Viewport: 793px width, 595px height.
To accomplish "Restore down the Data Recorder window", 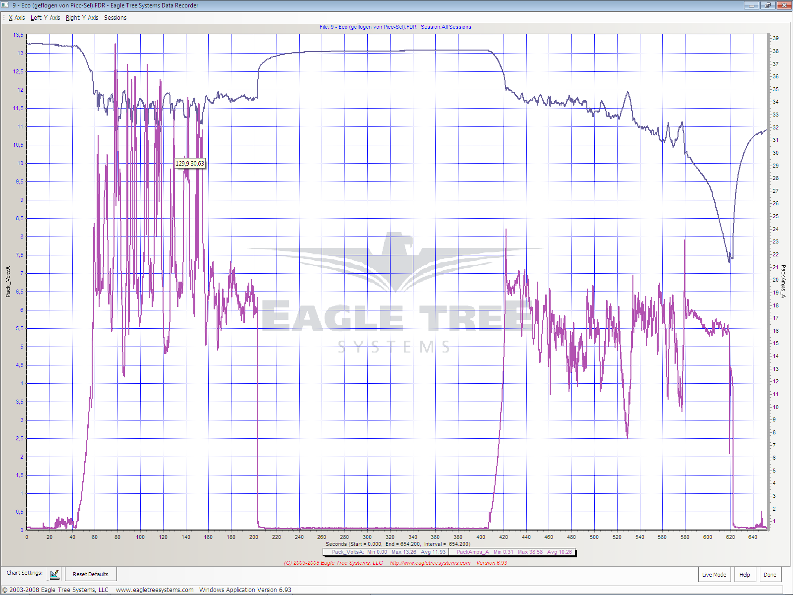I will [768, 5].
